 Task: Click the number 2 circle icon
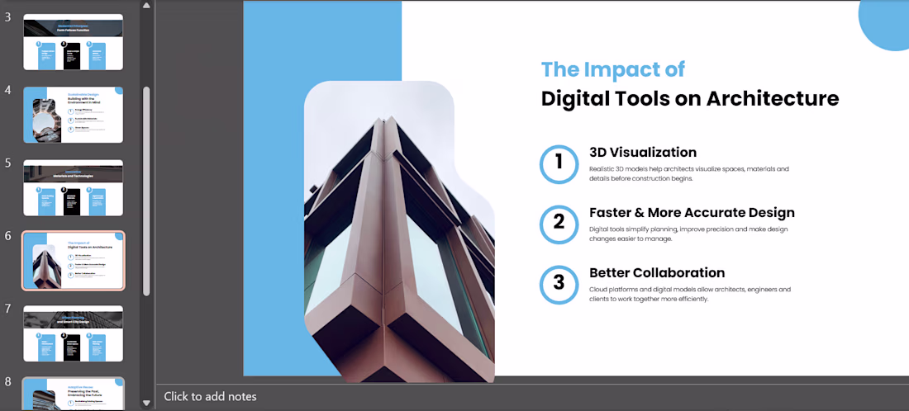pos(559,224)
